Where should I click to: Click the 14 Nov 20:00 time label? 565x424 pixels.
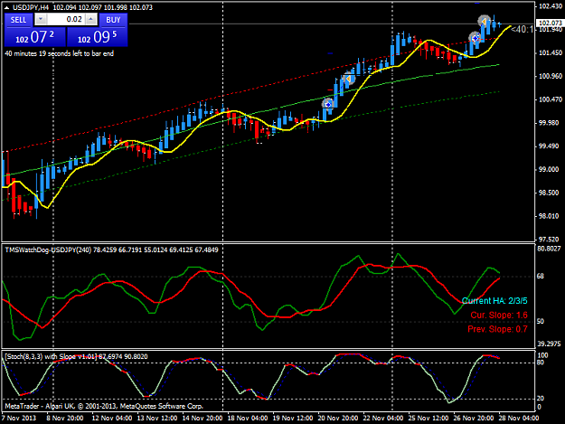pyautogui.click(x=202, y=418)
